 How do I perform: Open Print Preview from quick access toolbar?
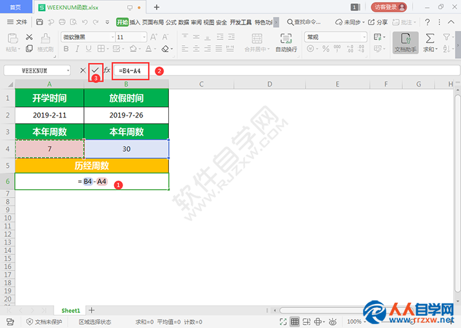[74, 22]
